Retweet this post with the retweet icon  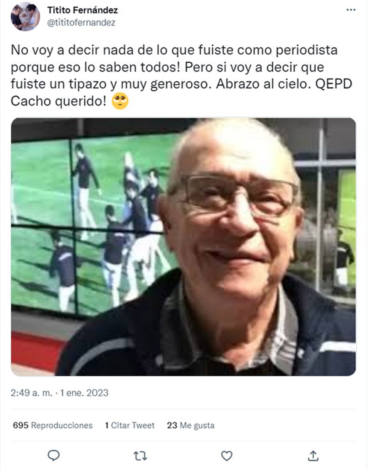click(x=140, y=456)
